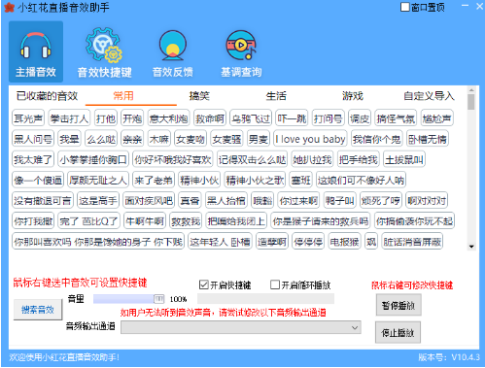Image resolution: width=485 pixels, height=368 pixels.
Task: Play the 厚颜无耻之人 sound effect
Action: click(x=98, y=180)
